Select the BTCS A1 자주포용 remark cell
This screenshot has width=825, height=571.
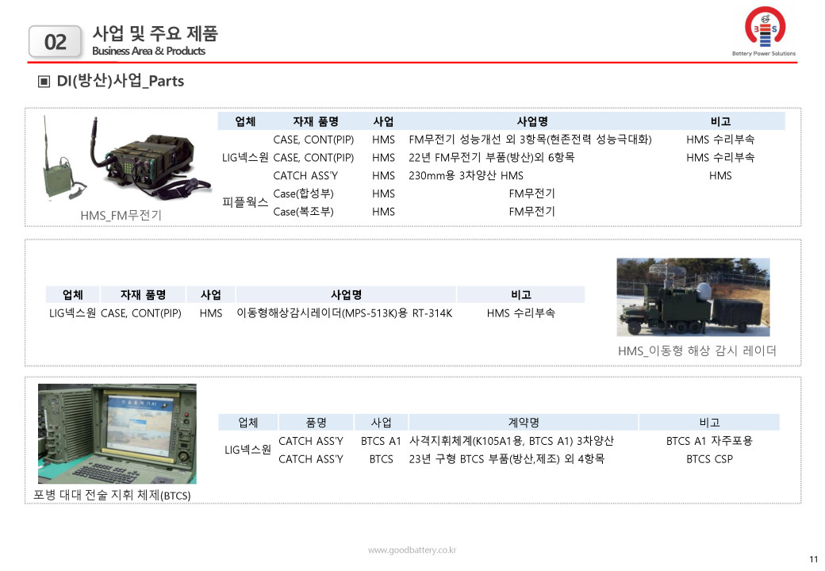pos(708,441)
